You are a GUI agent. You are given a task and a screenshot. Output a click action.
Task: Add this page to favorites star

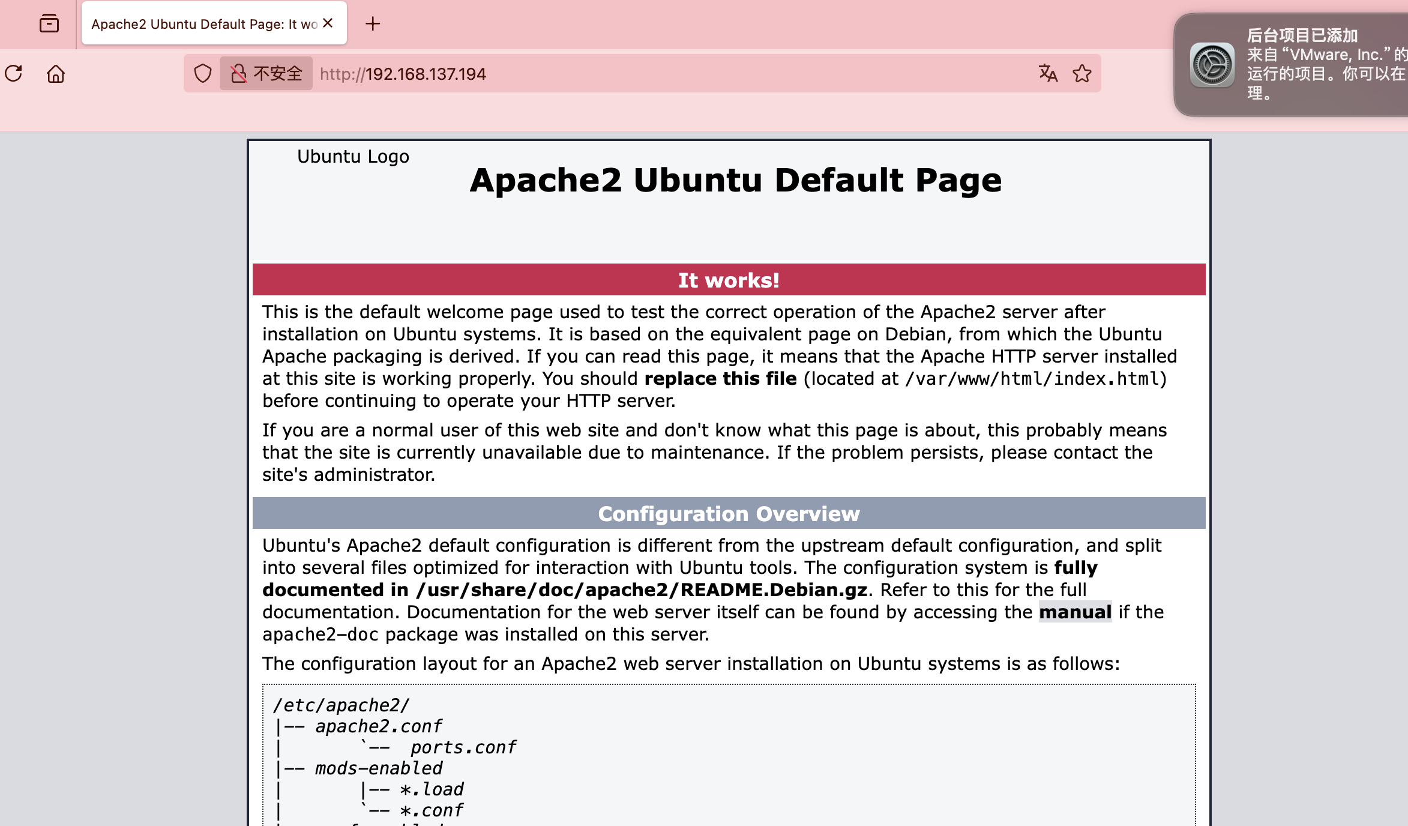coord(1082,74)
